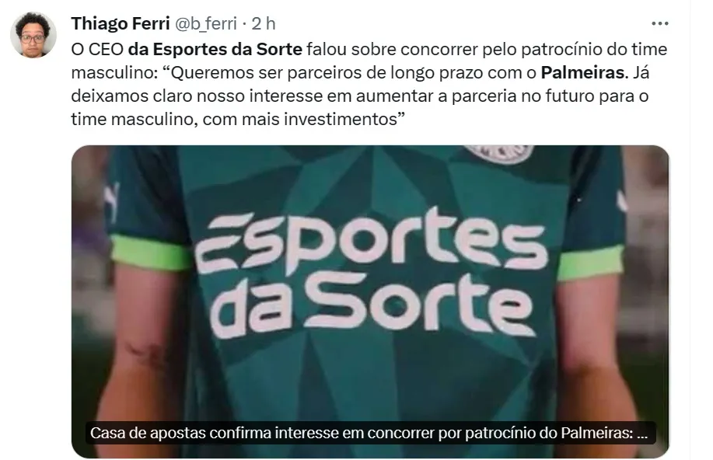
Task: Open the three-dot more options menu
Action: [659, 23]
